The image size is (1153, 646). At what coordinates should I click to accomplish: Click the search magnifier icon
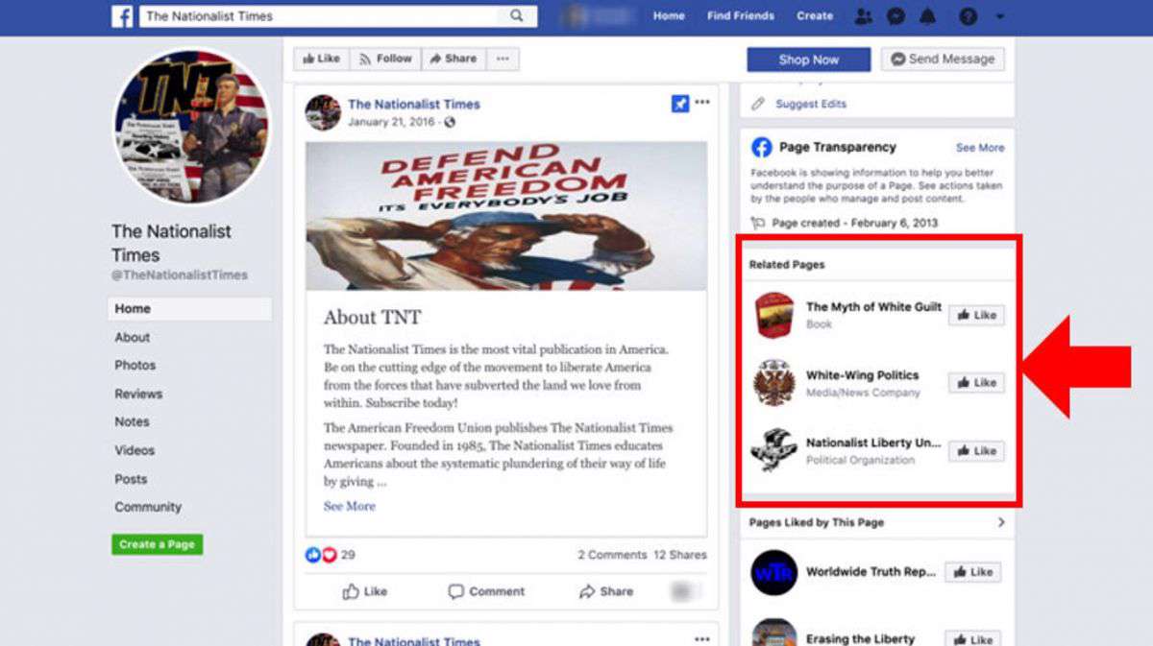pos(517,16)
